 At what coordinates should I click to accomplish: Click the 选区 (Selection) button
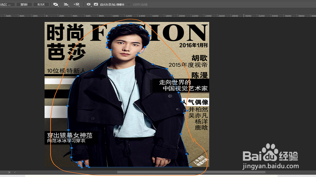tap(7, 4)
